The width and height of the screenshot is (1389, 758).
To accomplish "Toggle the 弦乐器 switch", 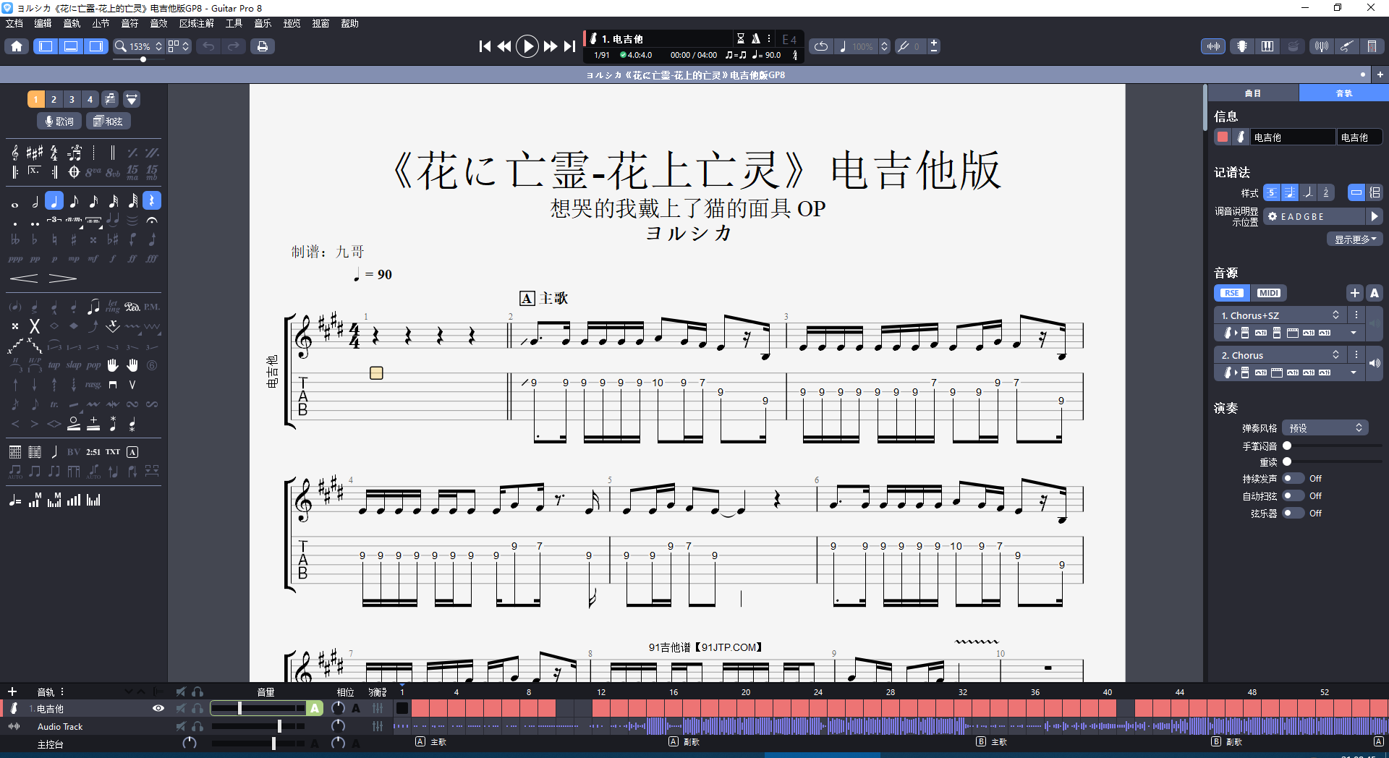I will click(x=1293, y=513).
